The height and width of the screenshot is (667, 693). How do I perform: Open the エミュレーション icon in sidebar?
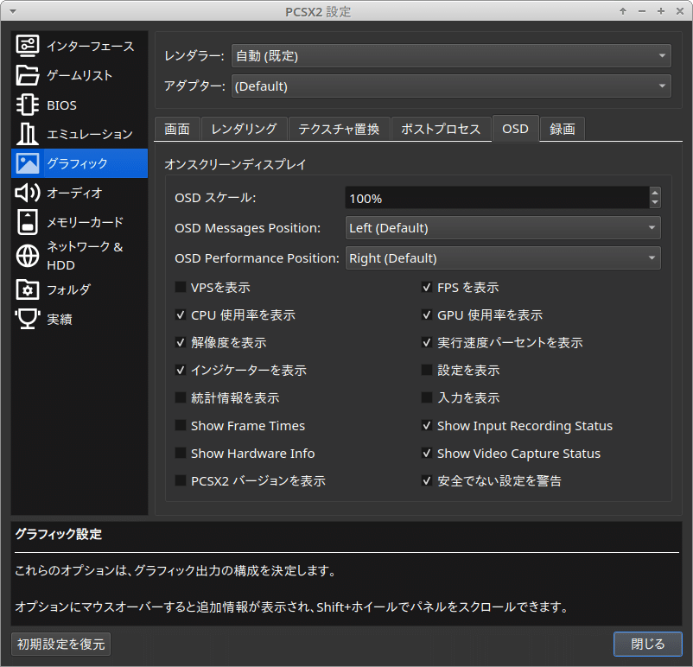coord(28,134)
